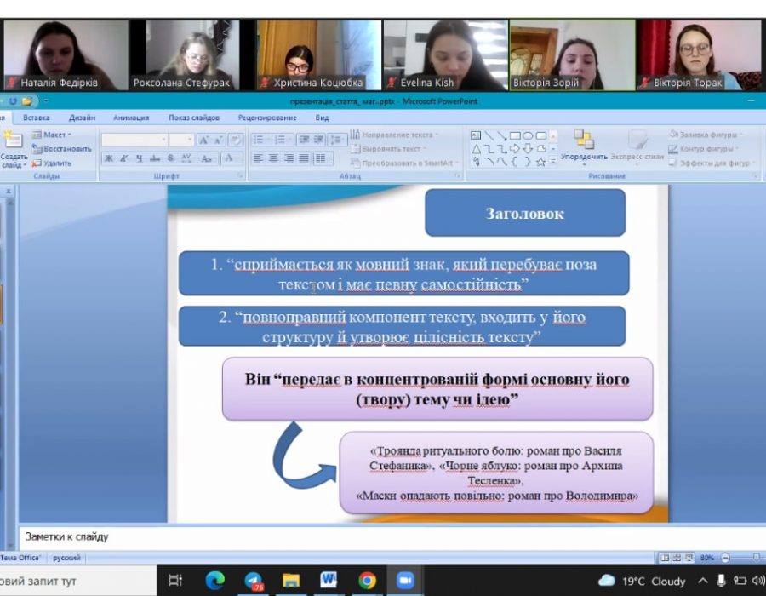The image size is (766, 596).
Task: Open Telegram from the taskbar
Action: click(x=254, y=581)
